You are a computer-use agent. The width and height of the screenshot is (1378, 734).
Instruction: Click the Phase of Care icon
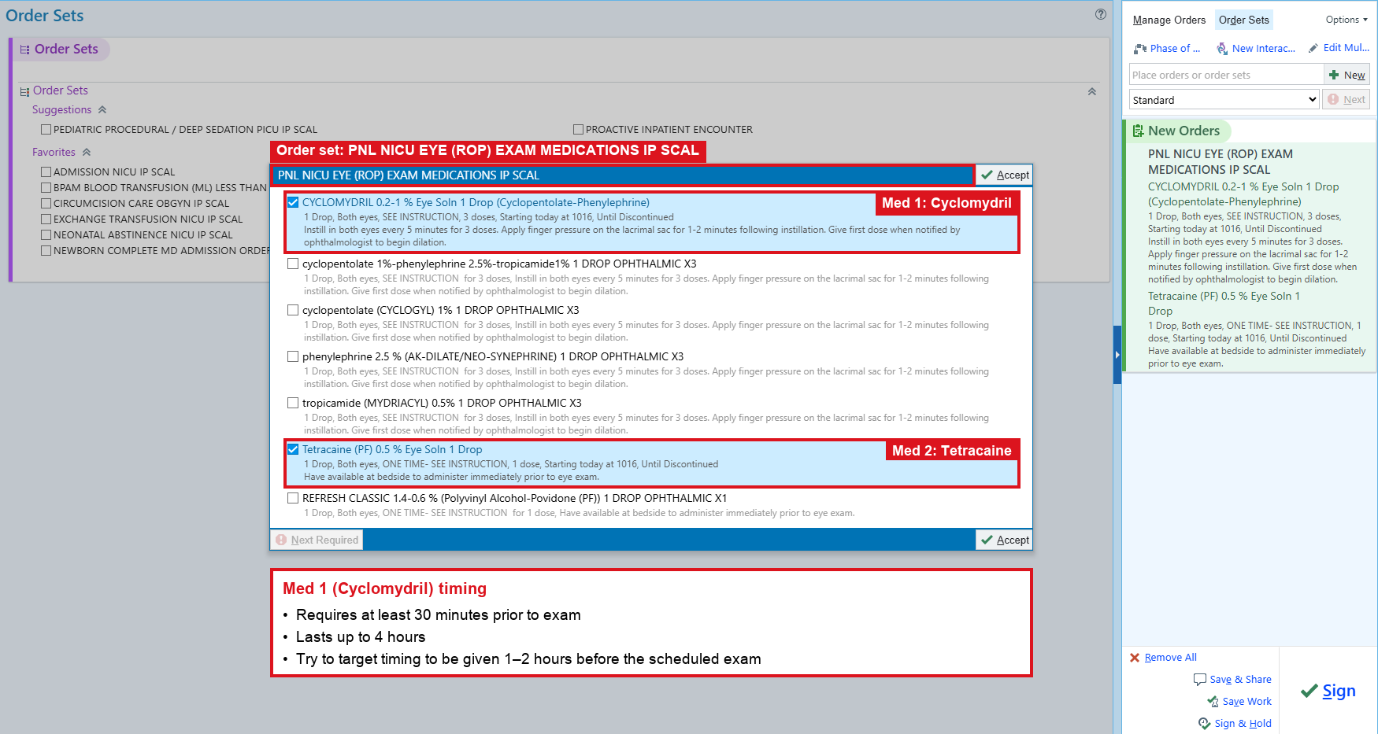(1140, 49)
